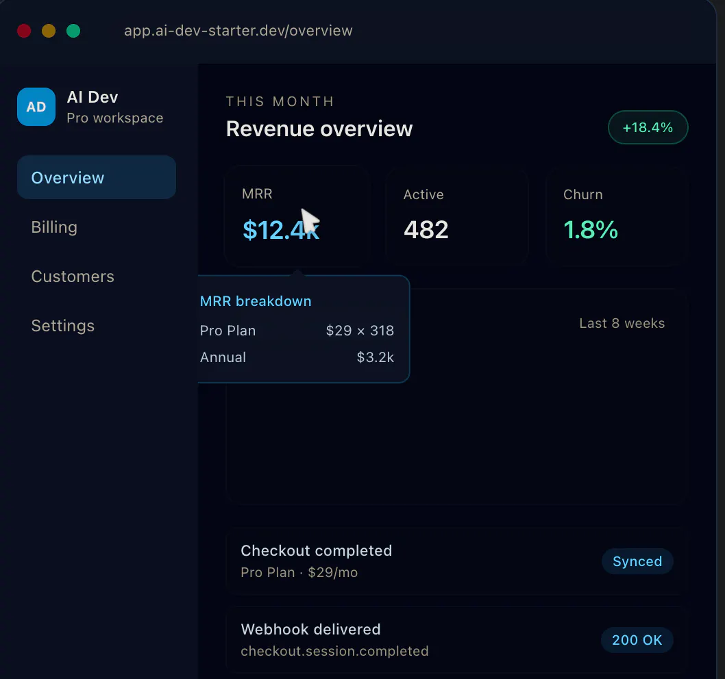Click the $29 × 318 value
The width and height of the screenshot is (725, 679).
click(360, 331)
